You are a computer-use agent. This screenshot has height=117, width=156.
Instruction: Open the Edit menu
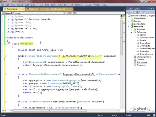(x=7, y=5)
